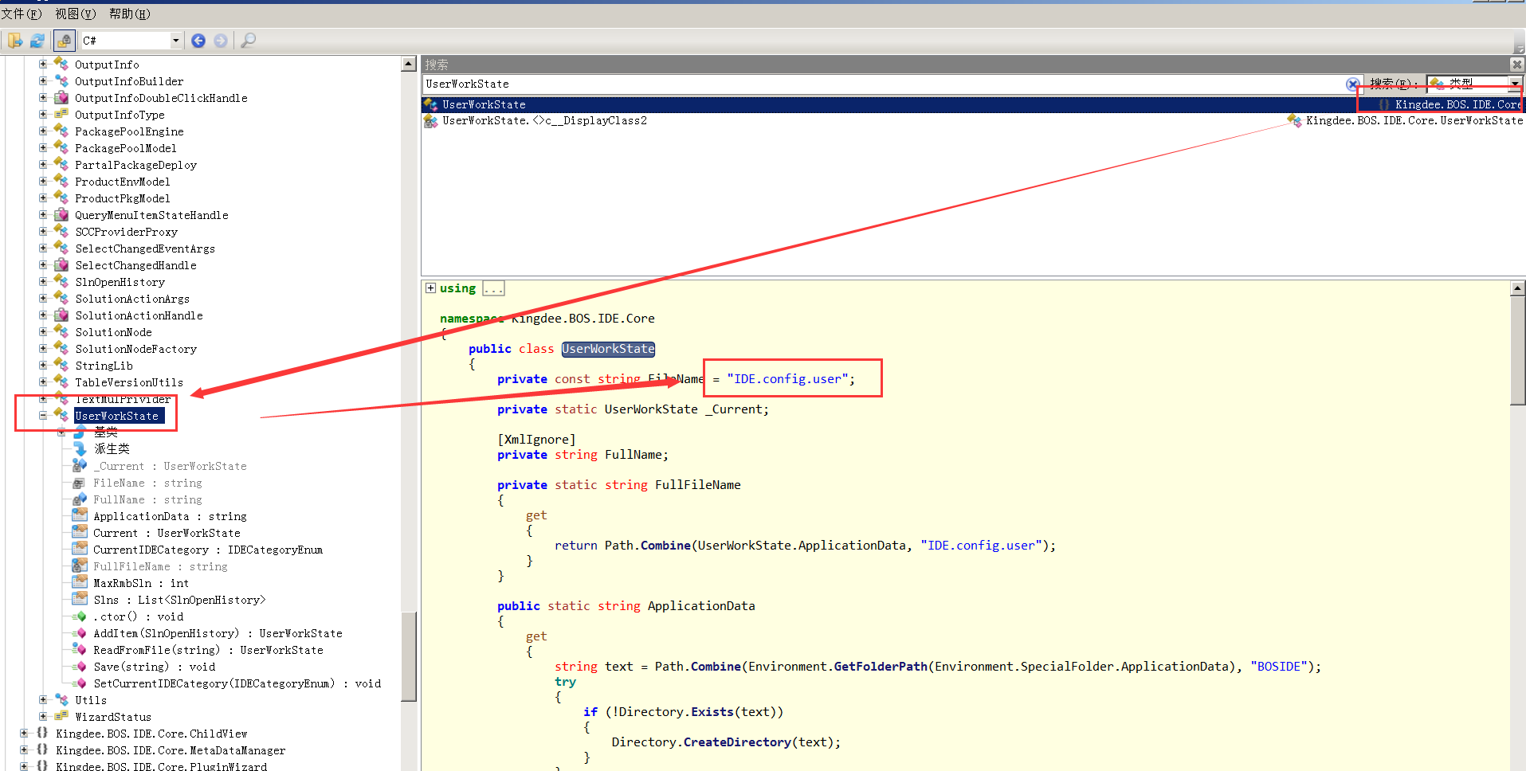This screenshot has width=1526, height=771.
Task: Expand the OutputInfoBuilder node
Action: coord(43,80)
